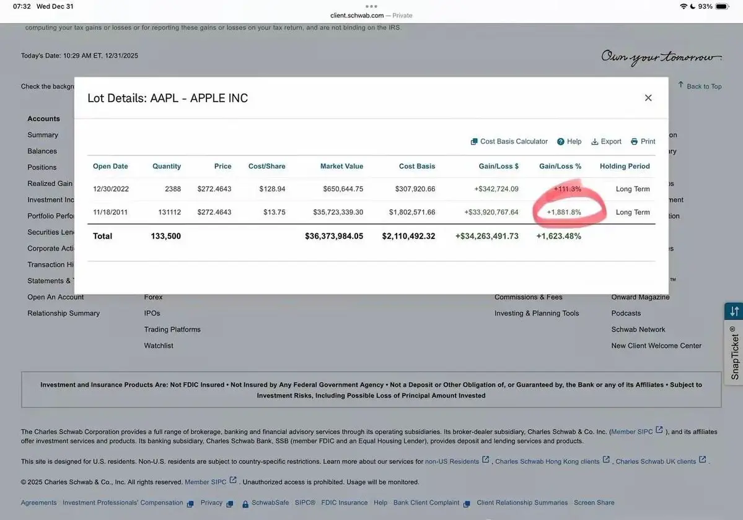This screenshot has height=520, width=743.
Task: Open the Positions page link
Action: [42, 167]
